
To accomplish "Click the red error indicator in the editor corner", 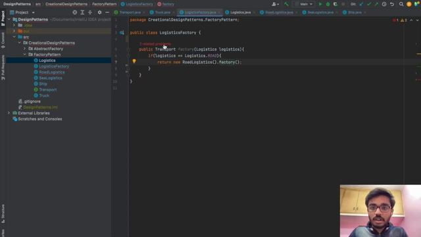I will (x=395, y=20).
